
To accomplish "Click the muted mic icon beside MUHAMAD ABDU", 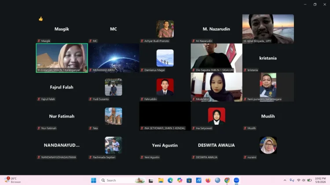I will click(91, 70).
